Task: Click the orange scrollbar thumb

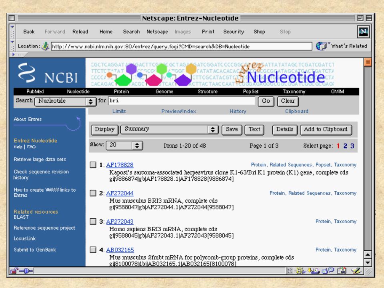Action: point(368,62)
